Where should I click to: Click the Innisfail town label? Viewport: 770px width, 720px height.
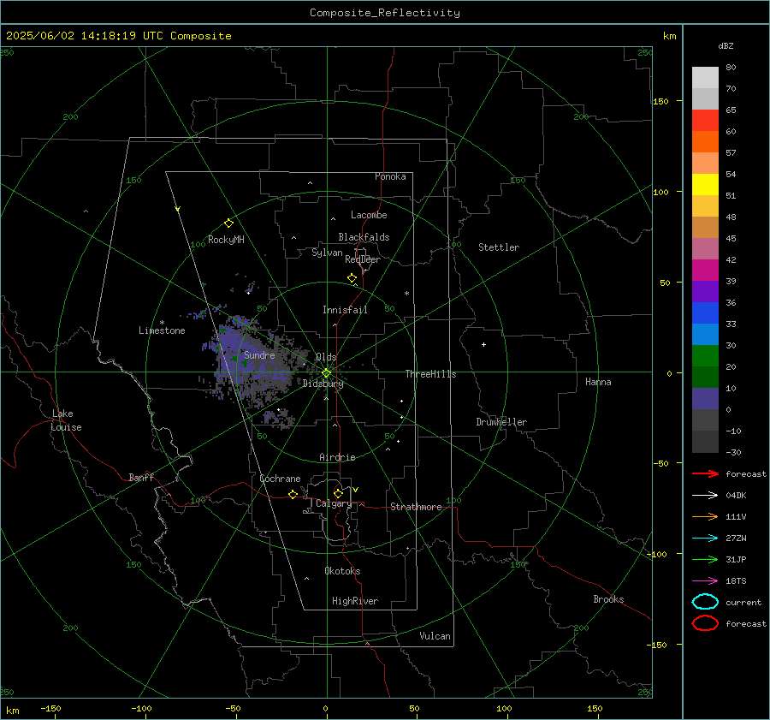[345, 310]
